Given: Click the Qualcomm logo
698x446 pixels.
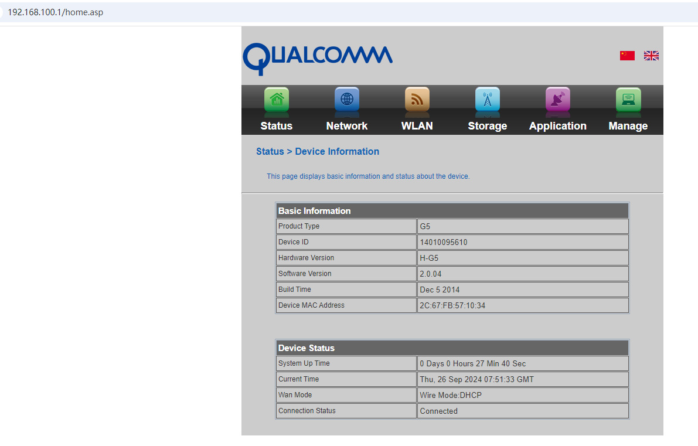Looking at the screenshot, I should point(318,57).
